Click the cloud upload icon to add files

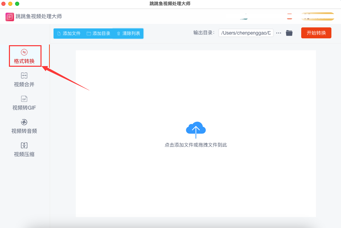pos(196,129)
